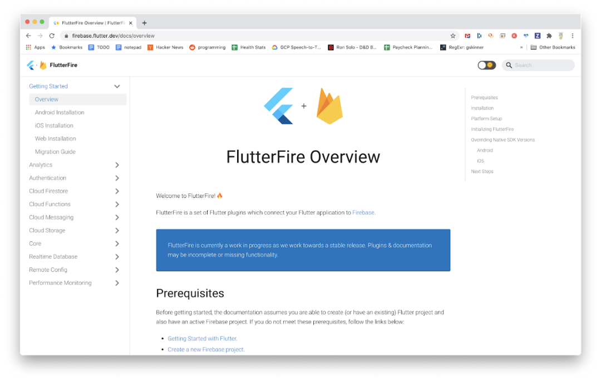Viewport: 601px width, 382px height.
Task: Open the GCP Speech-to-T... bookmark
Action: [296, 47]
